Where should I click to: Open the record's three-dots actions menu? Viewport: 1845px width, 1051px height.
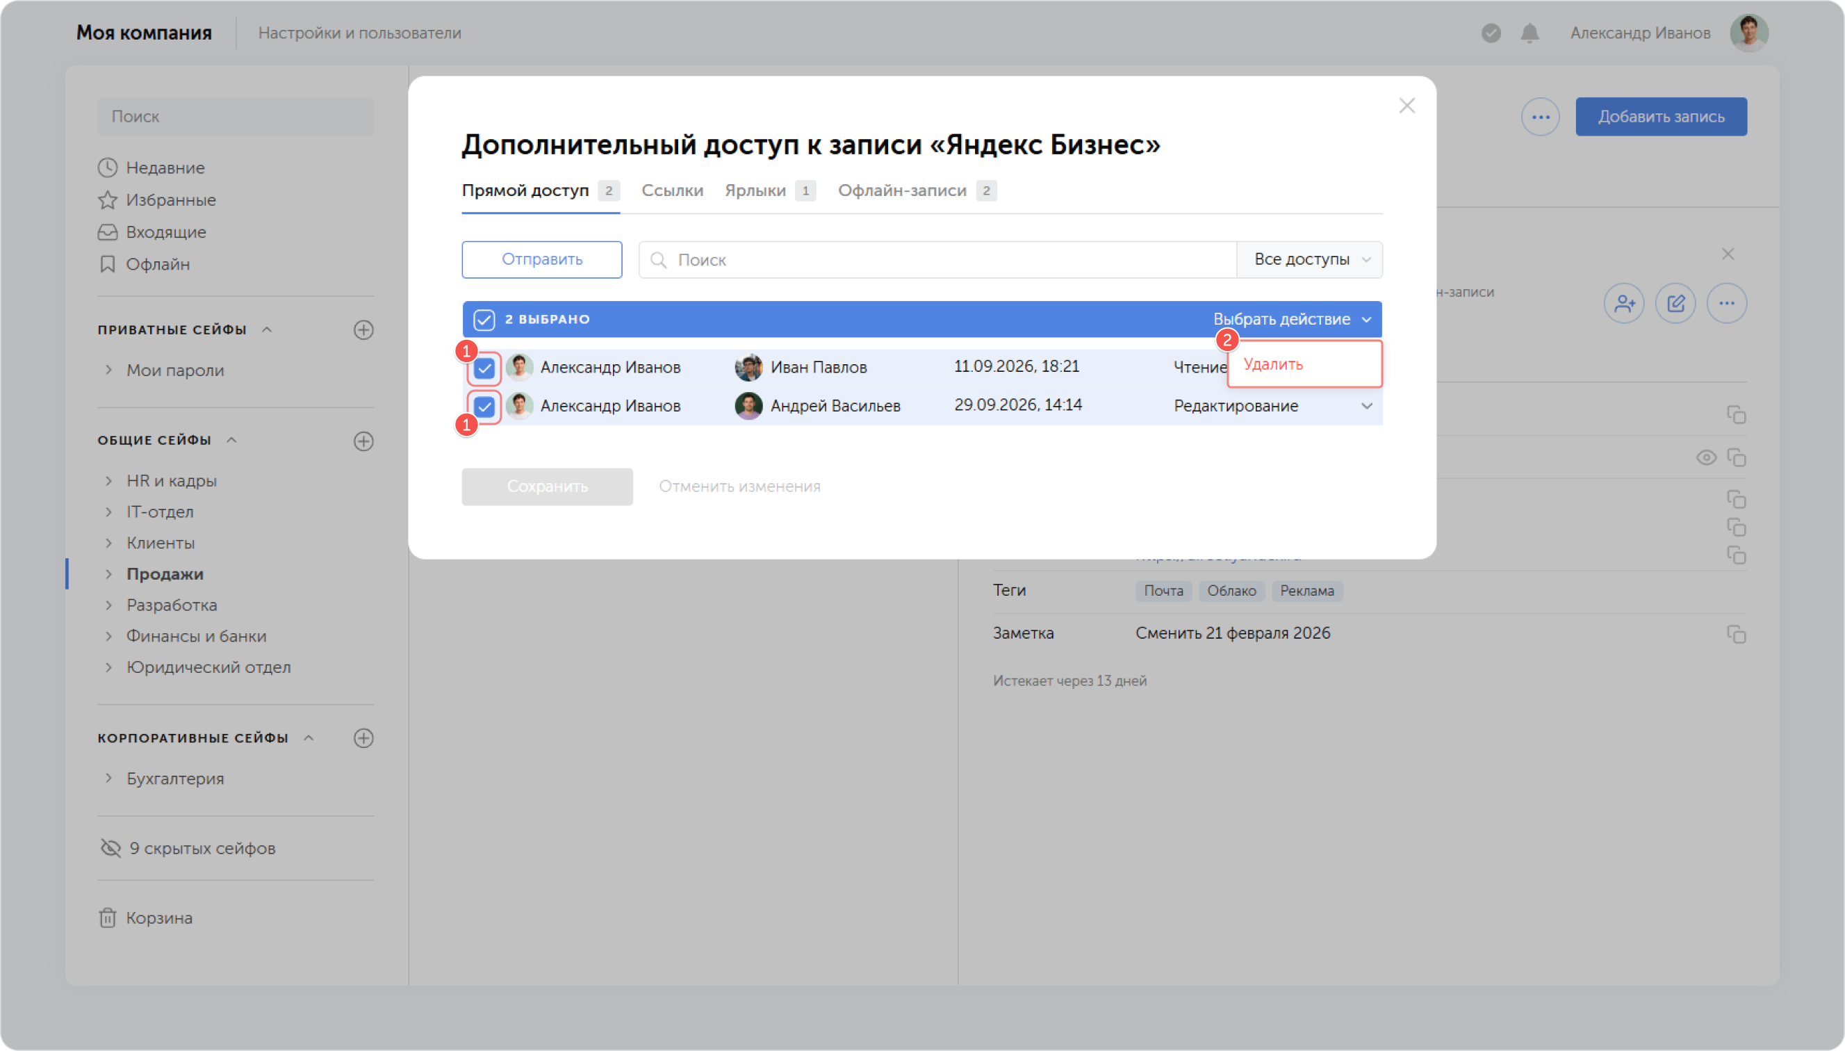[x=1727, y=303]
